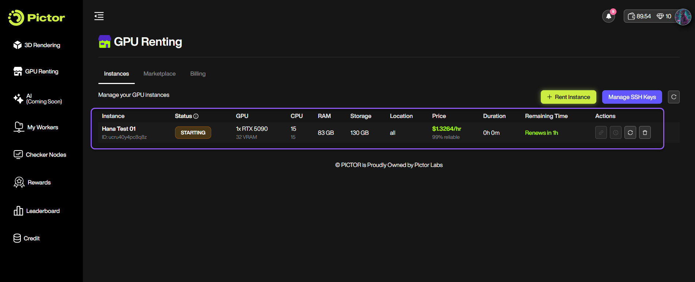Image resolution: width=695 pixels, height=282 pixels.
Task: Restart the Hana Test 01 instance
Action: [630, 133]
